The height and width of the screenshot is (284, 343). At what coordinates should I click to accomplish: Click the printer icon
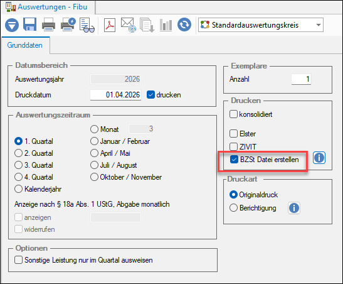point(48,25)
